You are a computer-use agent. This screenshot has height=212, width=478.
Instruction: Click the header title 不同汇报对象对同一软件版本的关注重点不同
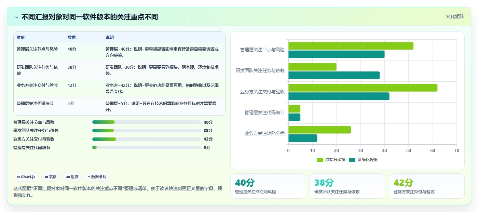(x=90, y=17)
